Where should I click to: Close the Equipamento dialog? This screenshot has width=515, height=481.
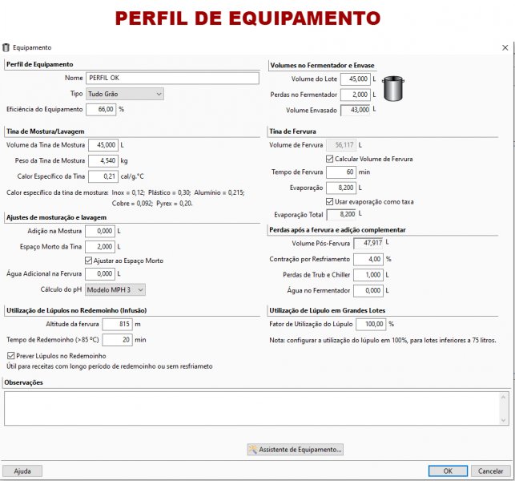(x=505, y=47)
